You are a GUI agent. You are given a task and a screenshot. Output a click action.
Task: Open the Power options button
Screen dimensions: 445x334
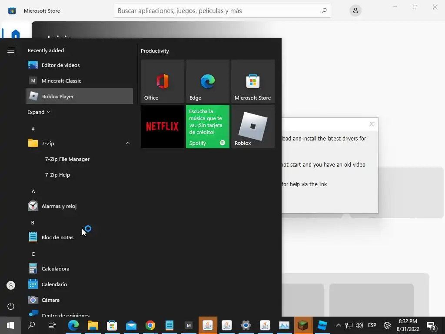click(x=11, y=306)
